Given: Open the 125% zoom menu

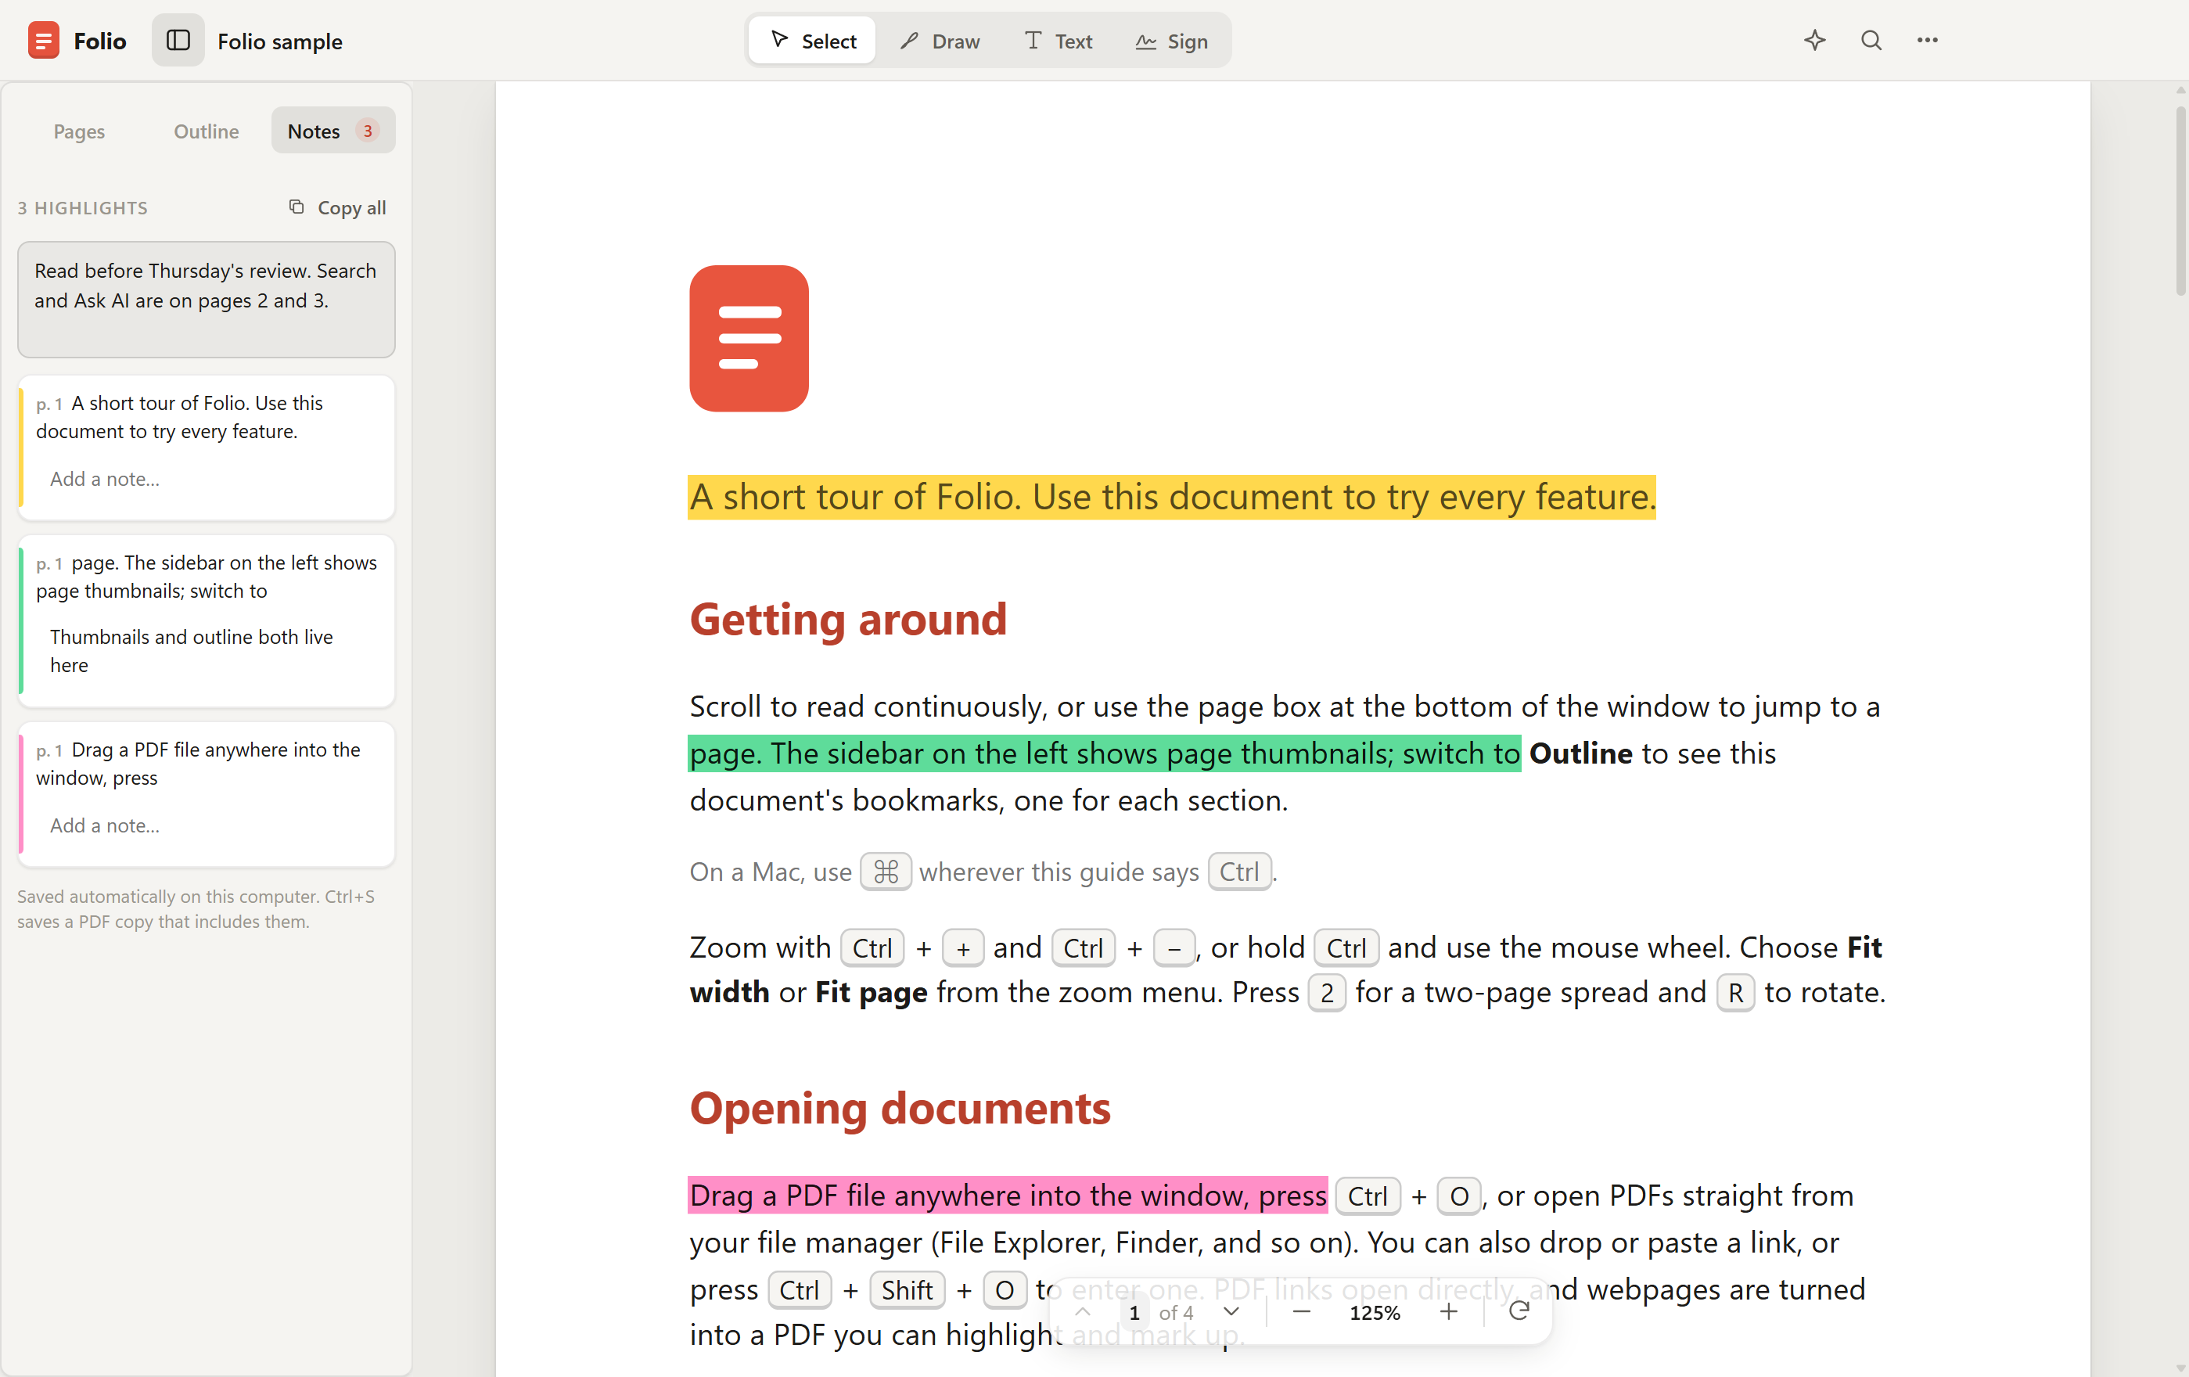Looking at the screenshot, I should (x=1375, y=1313).
